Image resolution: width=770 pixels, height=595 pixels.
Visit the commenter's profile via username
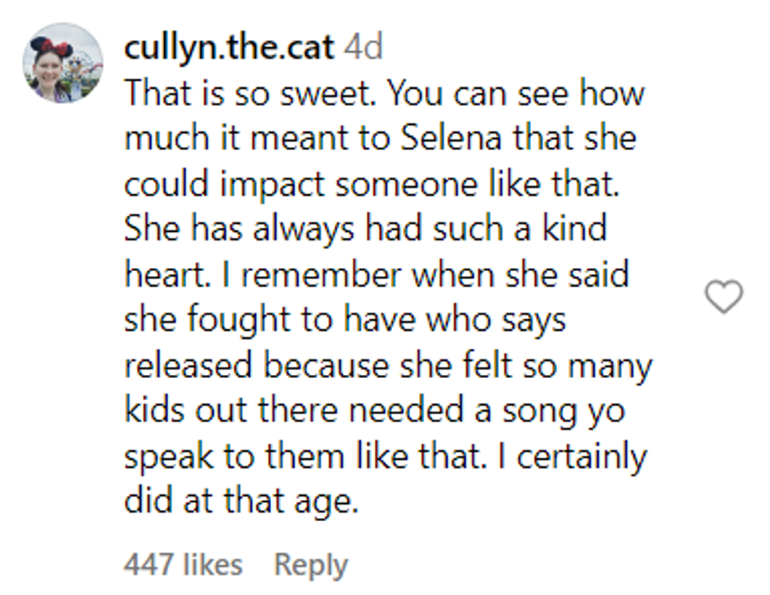point(229,49)
